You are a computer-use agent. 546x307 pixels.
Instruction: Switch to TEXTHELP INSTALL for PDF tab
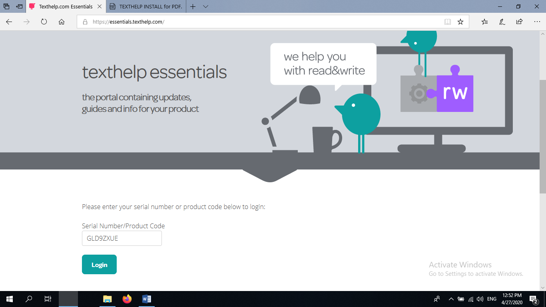click(x=146, y=6)
